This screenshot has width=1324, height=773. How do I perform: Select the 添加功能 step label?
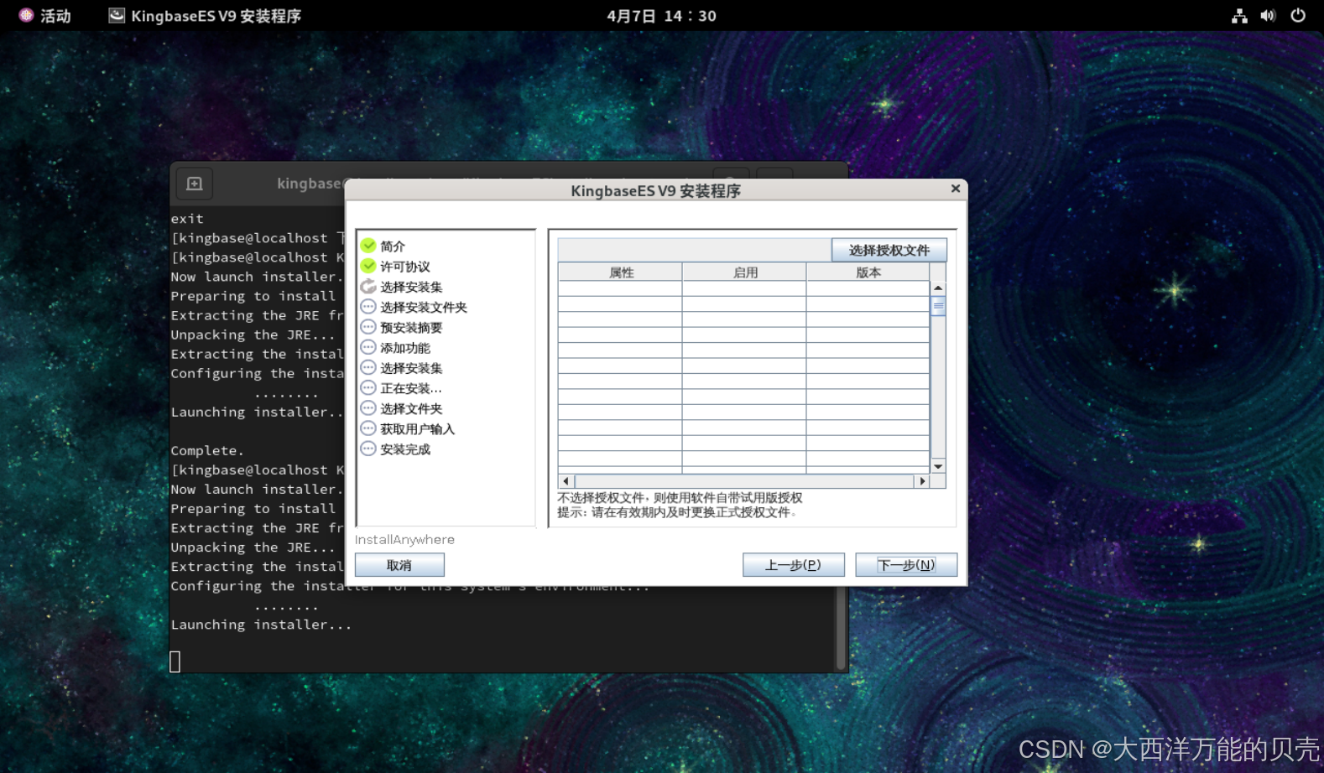[405, 348]
